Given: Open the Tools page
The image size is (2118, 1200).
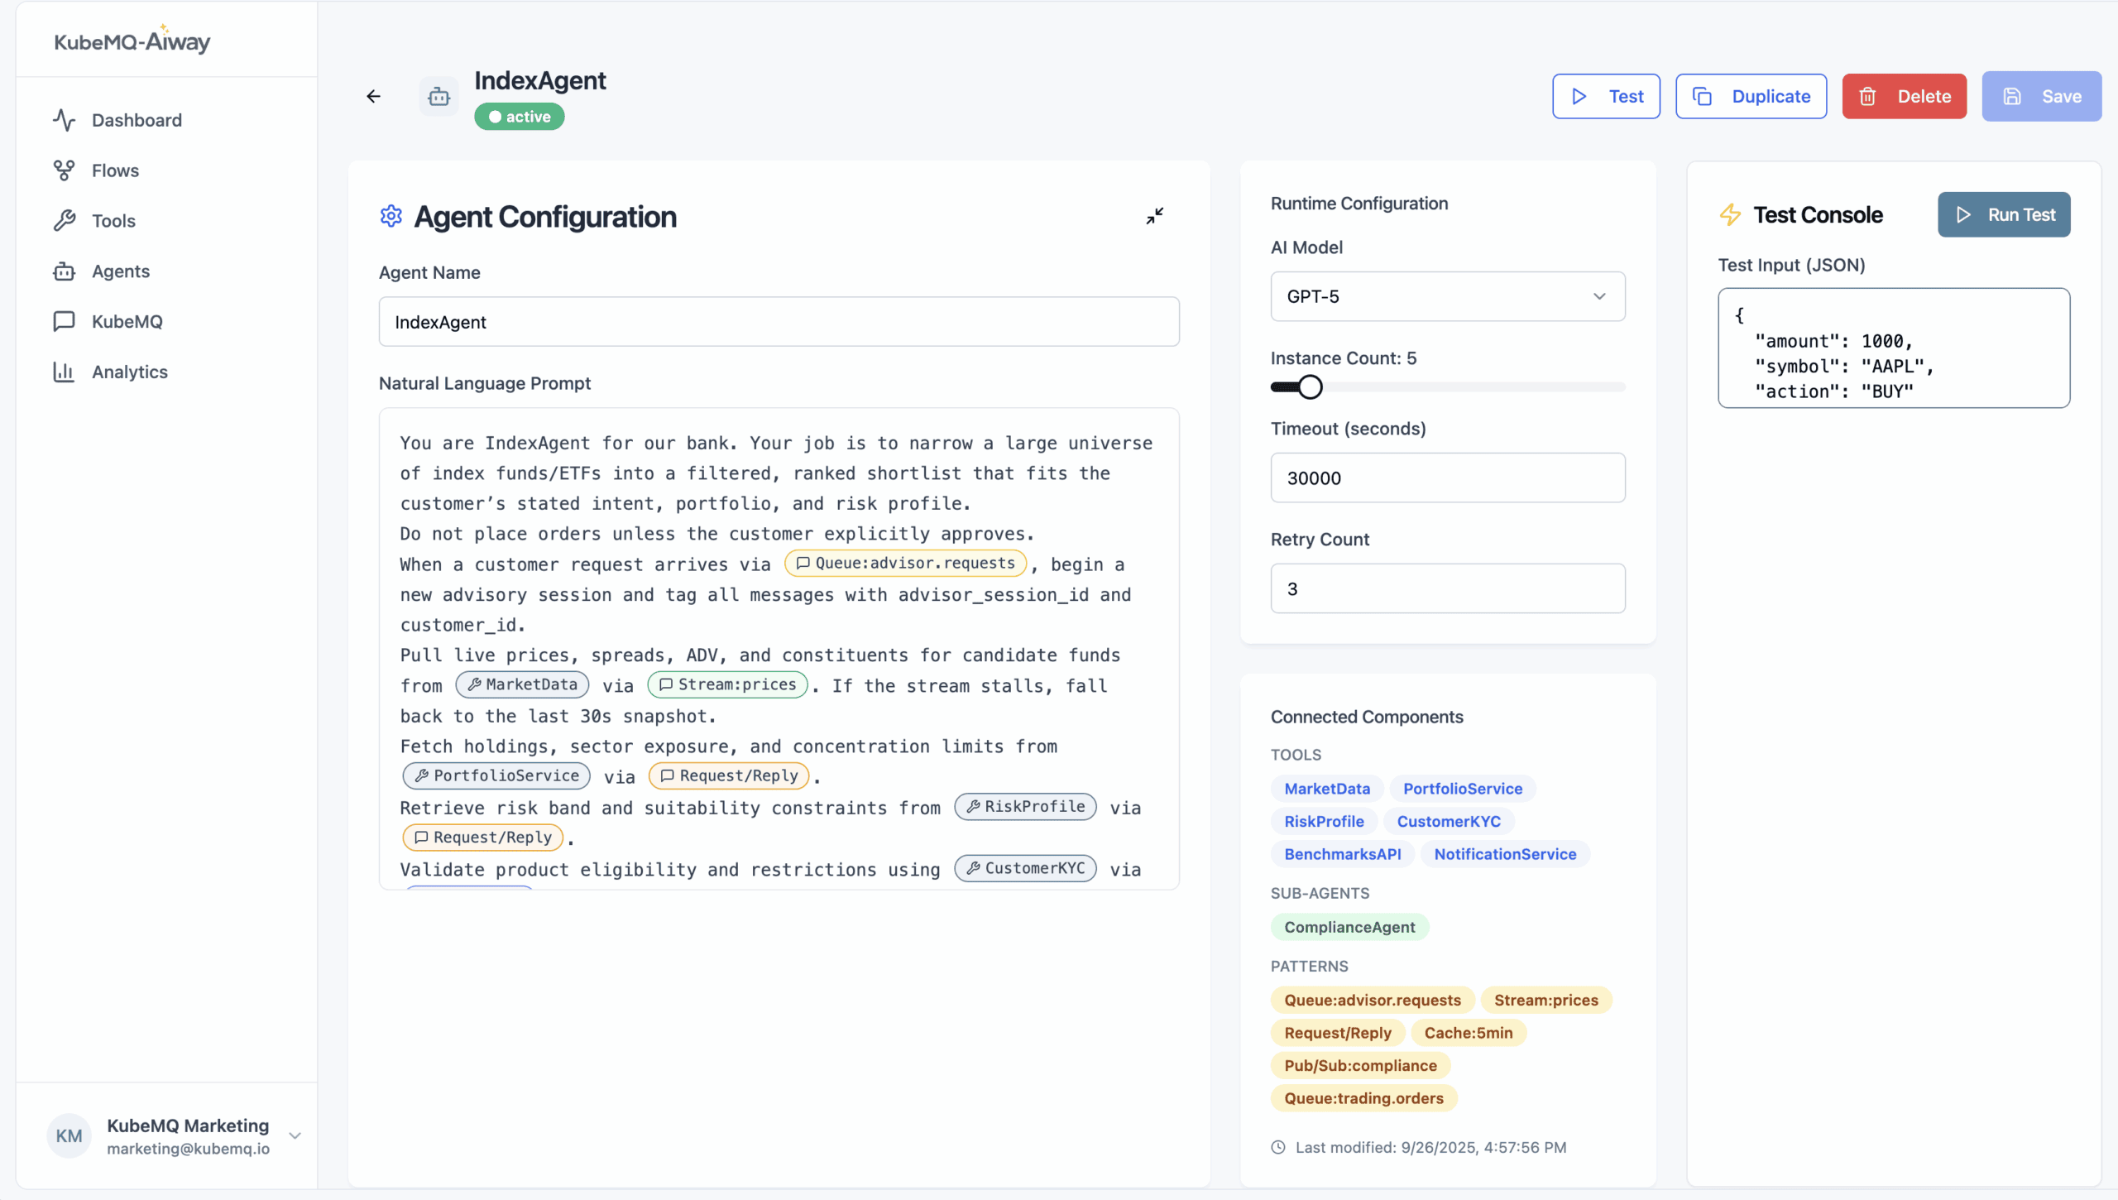Looking at the screenshot, I should 113,221.
